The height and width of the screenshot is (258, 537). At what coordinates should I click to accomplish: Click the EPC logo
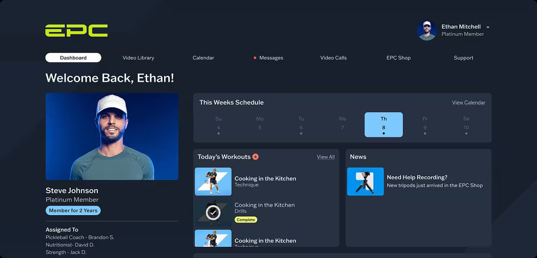76,30
